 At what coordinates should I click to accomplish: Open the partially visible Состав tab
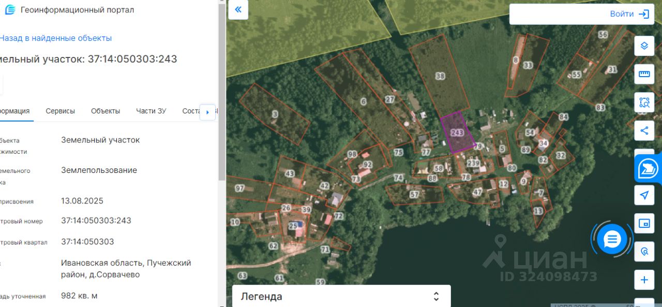(x=191, y=111)
